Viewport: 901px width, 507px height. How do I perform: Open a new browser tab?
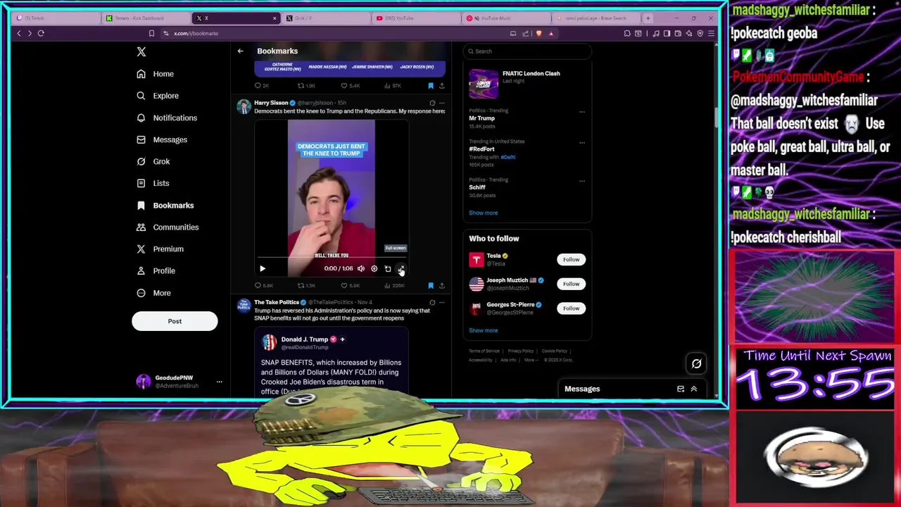648,18
